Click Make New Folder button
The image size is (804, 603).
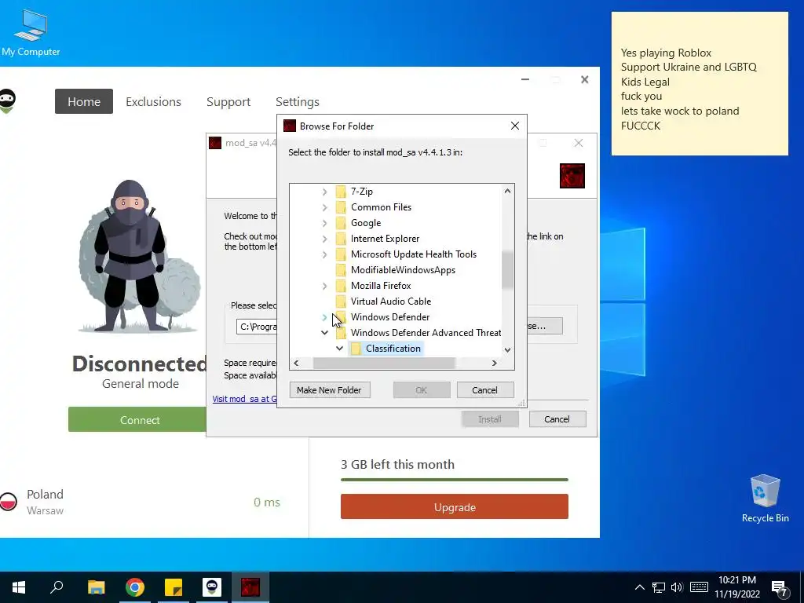click(329, 390)
